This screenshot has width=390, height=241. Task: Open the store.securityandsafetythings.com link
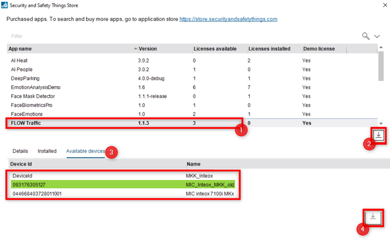tap(228, 19)
